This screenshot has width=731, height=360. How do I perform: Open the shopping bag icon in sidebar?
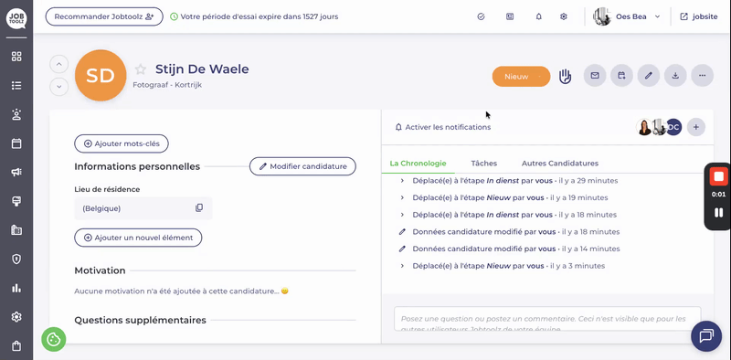tap(16, 346)
